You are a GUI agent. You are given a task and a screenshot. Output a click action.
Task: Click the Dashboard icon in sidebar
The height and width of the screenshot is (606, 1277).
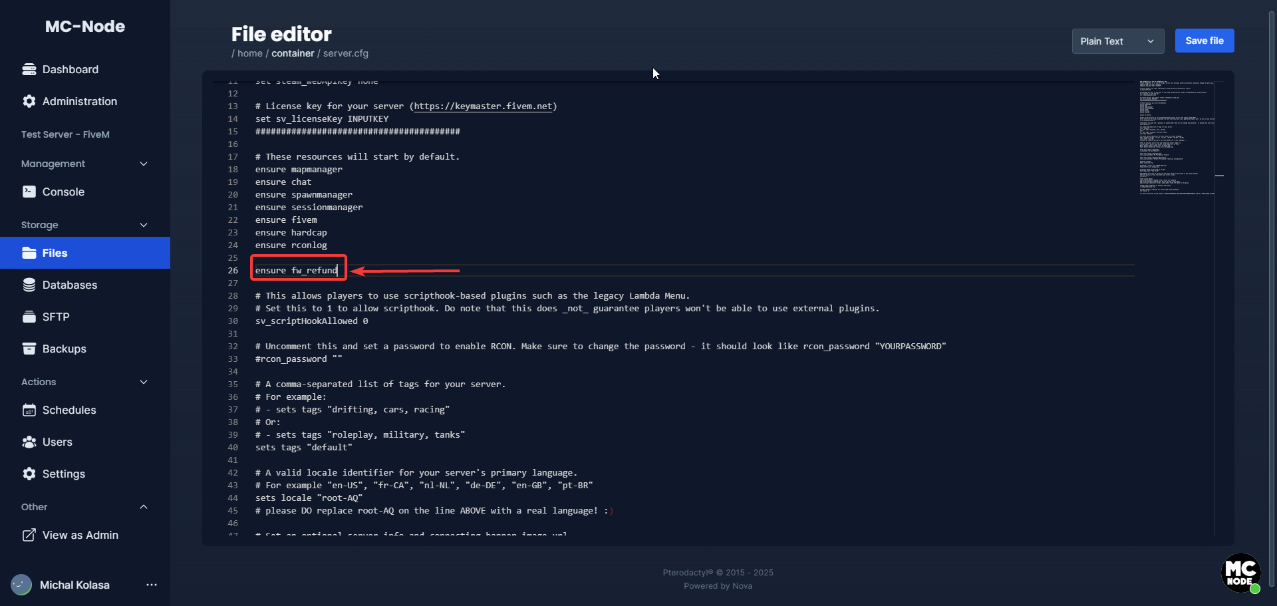pos(29,69)
